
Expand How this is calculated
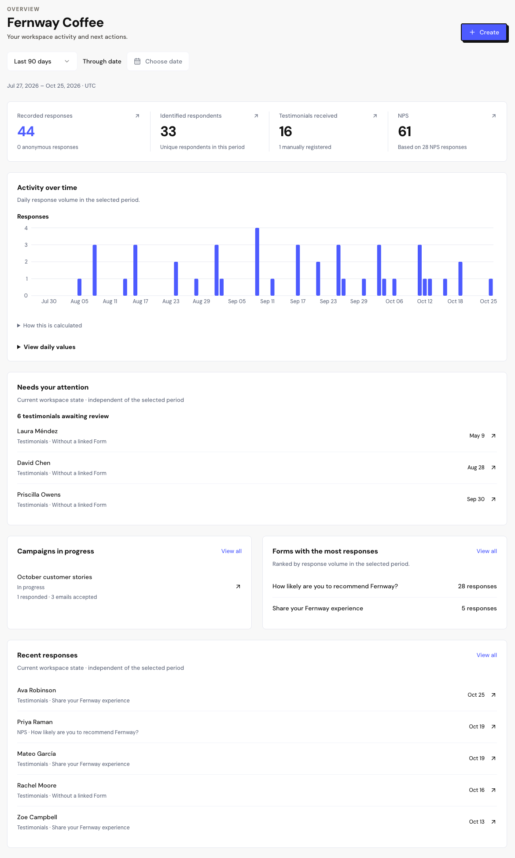click(x=50, y=326)
